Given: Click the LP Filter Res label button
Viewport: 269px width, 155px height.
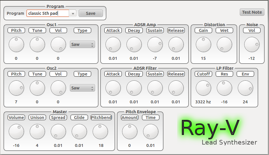Looking at the screenshot, I should pos(224,74).
